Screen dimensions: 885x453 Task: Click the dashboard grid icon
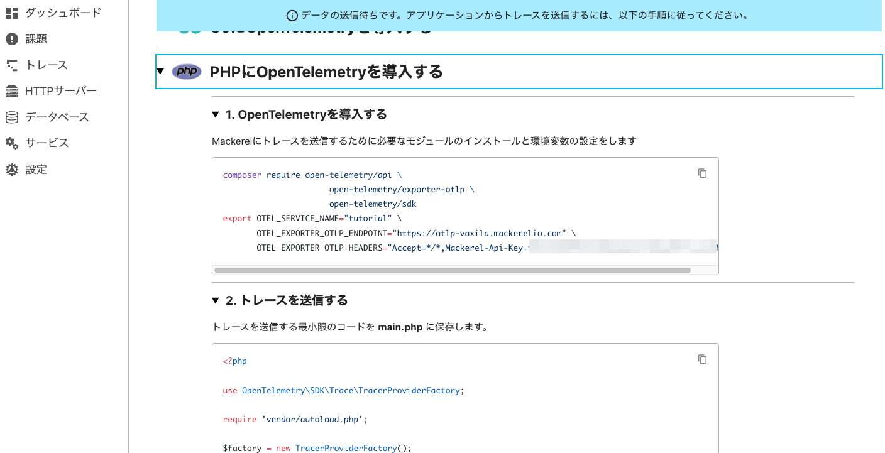pos(12,13)
